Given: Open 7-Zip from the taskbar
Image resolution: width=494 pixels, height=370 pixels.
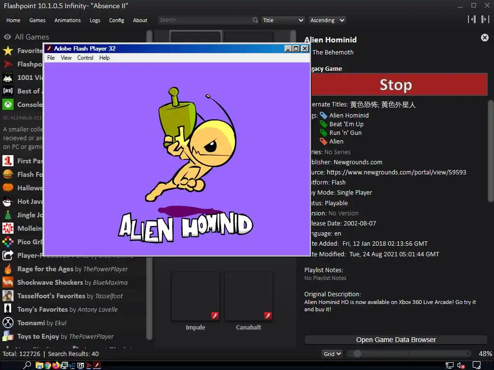Looking at the screenshot, I should point(81,365).
